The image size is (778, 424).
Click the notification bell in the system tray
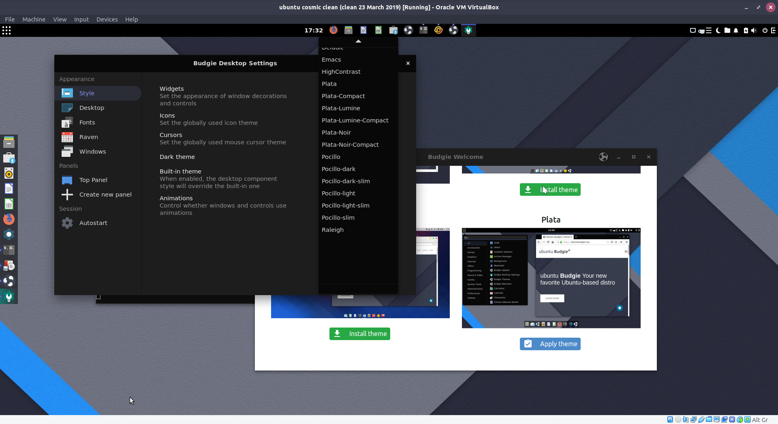pos(735,30)
